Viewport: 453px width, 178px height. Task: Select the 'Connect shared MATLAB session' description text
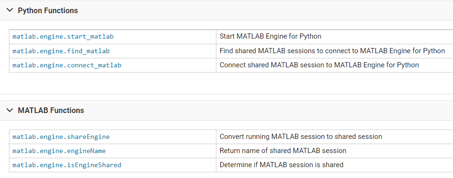pyautogui.click(x=319, y=65)
